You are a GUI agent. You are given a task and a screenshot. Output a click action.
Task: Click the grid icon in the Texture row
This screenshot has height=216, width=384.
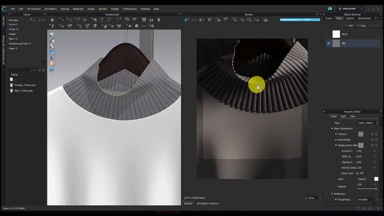pyautogui.click(x=372, y=134)
